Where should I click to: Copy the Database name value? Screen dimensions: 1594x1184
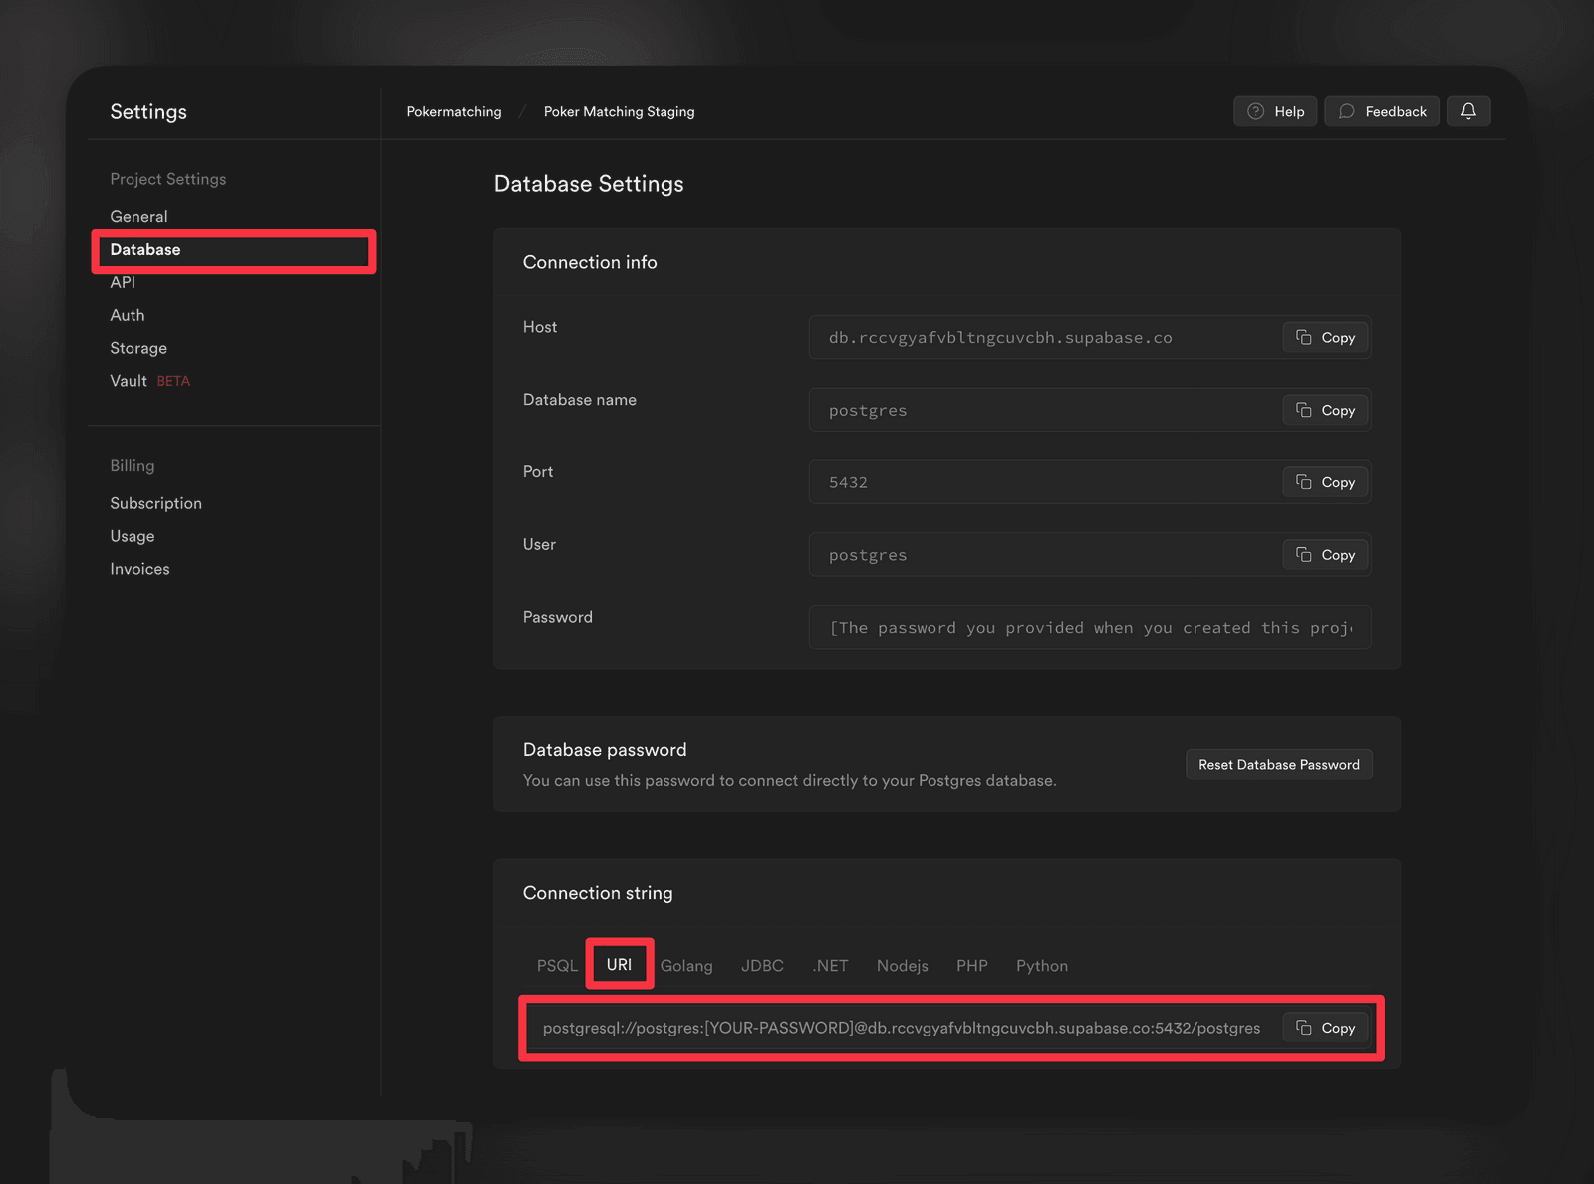click(x=1325, y=410)
